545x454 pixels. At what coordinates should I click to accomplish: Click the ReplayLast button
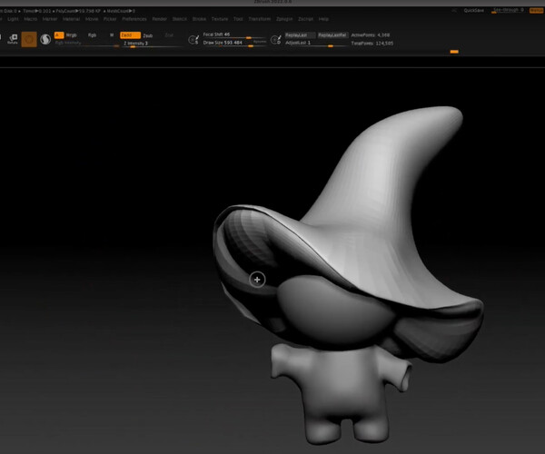pos(300,35)
